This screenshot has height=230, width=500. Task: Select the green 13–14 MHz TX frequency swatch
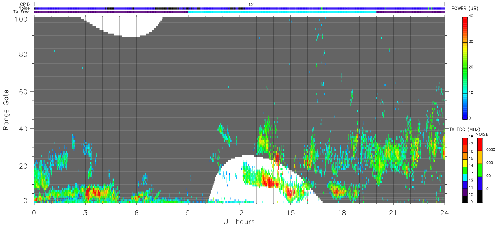[465, 170]
